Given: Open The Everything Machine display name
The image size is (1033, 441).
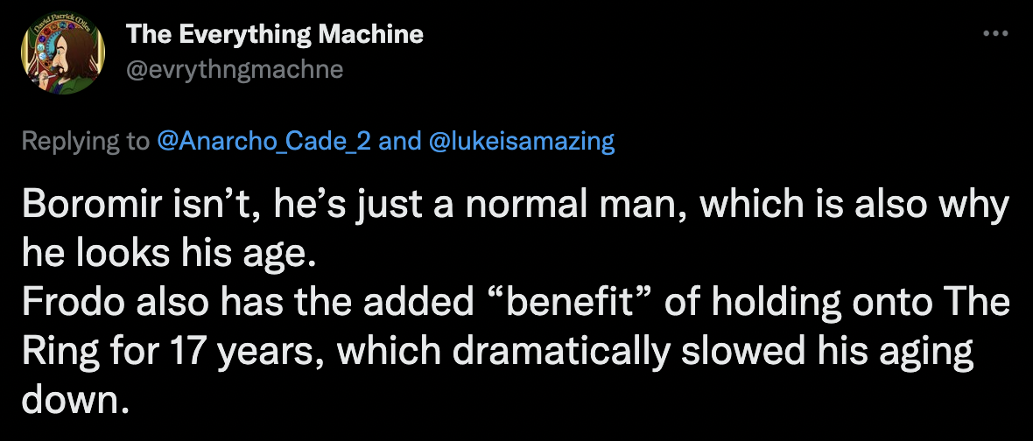Looking at the screenshot, I should 275,33.
